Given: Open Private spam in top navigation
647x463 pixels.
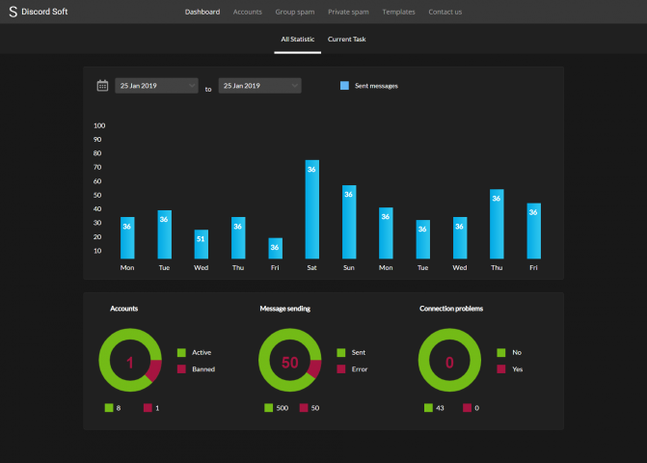Looking at the screenshot, I should point(348,12).
